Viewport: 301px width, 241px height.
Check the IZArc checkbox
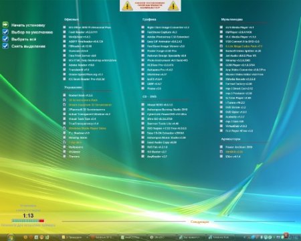pos(221,157)
